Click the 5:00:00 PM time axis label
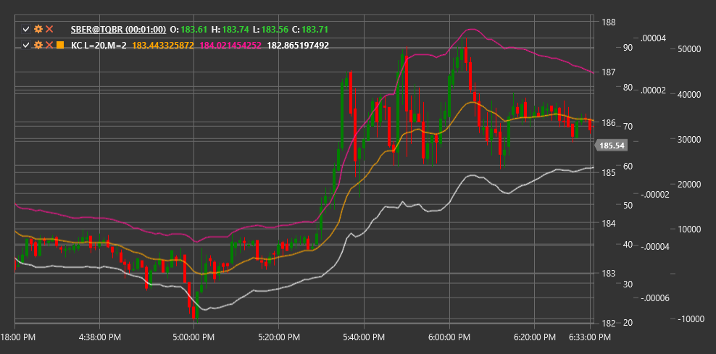Image resolution: width=716 pixels, height=354 pixels. pos(193,337)
